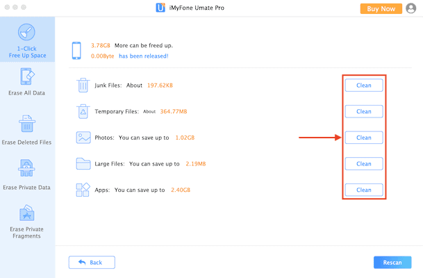Clean the Temporary Files category
The width and height of the screenshot is (423, 278).
coord(364,111)
